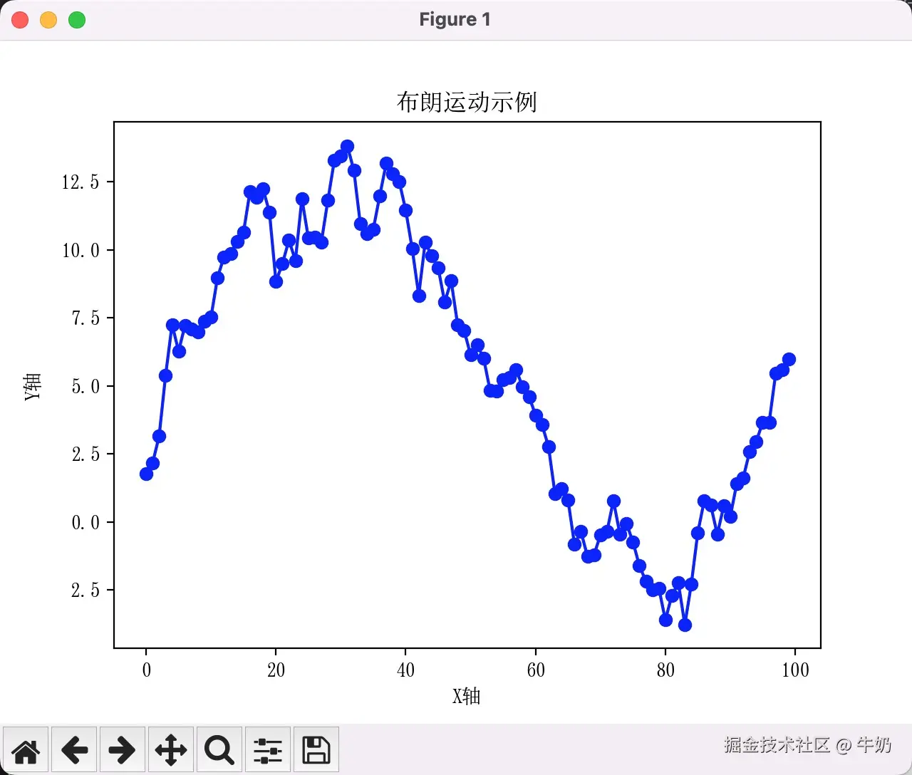Viewport: 912px width, 775px height.
Task: Enable the Zoom-to-rectangle tool
Action: coord(219,749)
